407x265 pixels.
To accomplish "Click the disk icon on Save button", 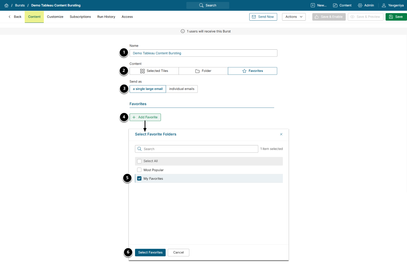I will 391,17.
